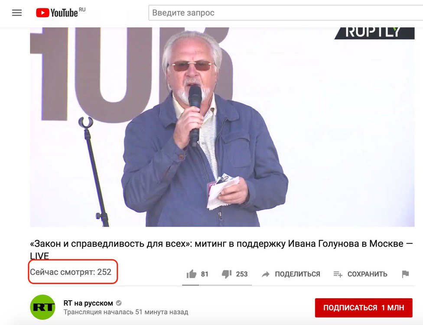Click the verified checkmark badge
Viewport: 423px width, 325px height.
coord(118,303)
